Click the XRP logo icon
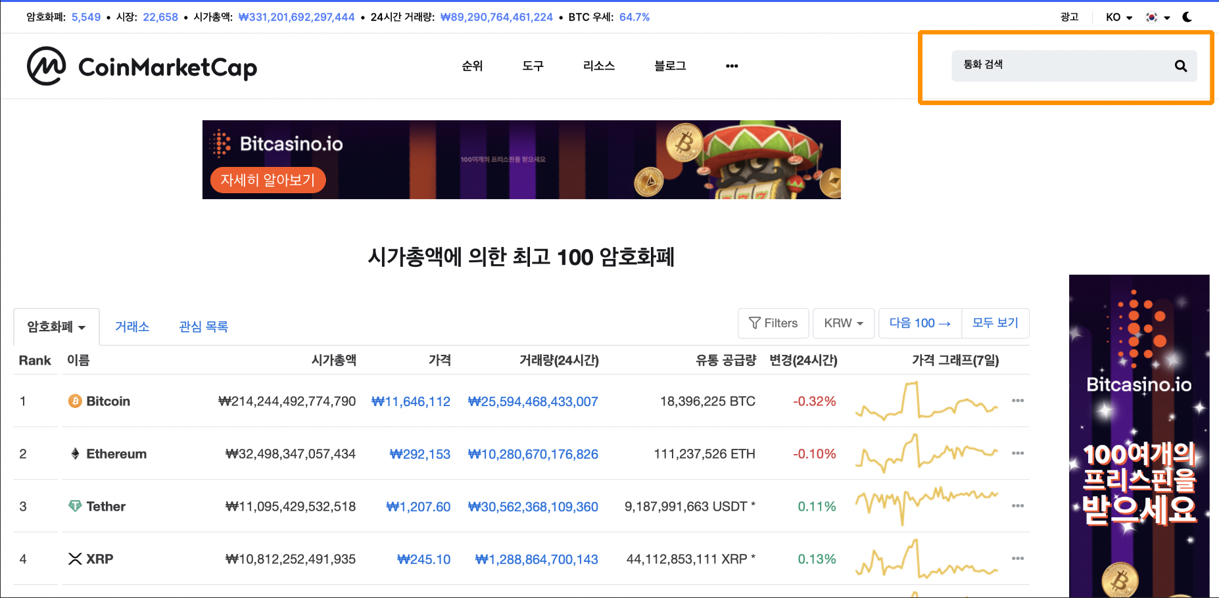 click(x=75, y=559)
